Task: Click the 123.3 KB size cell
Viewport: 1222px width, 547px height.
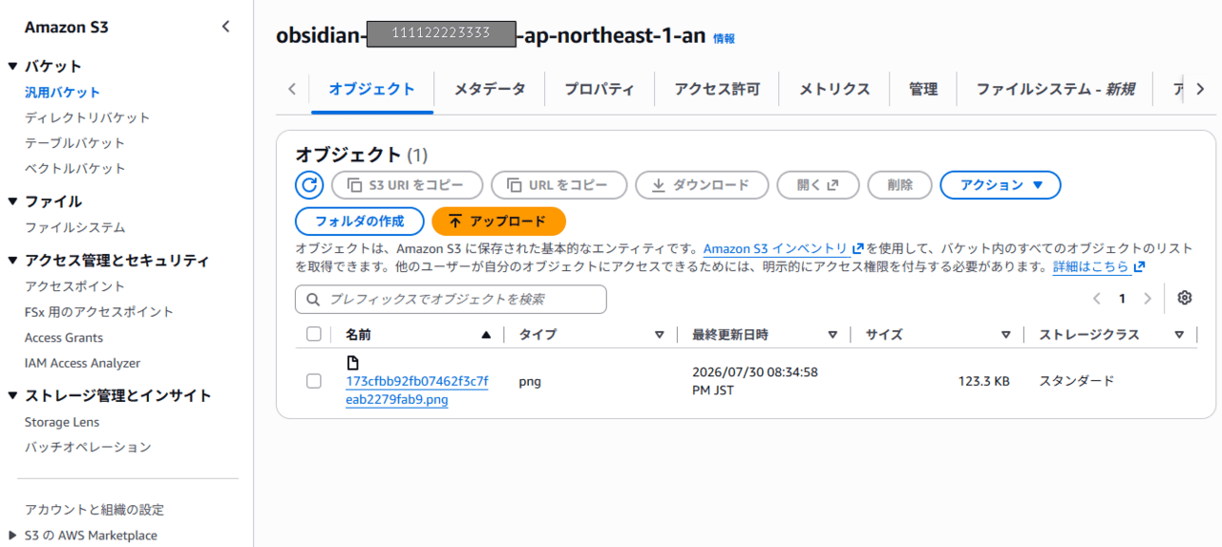Action: coord(983,381)
